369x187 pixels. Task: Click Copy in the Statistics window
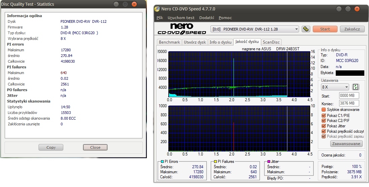(x=51, y=147)
